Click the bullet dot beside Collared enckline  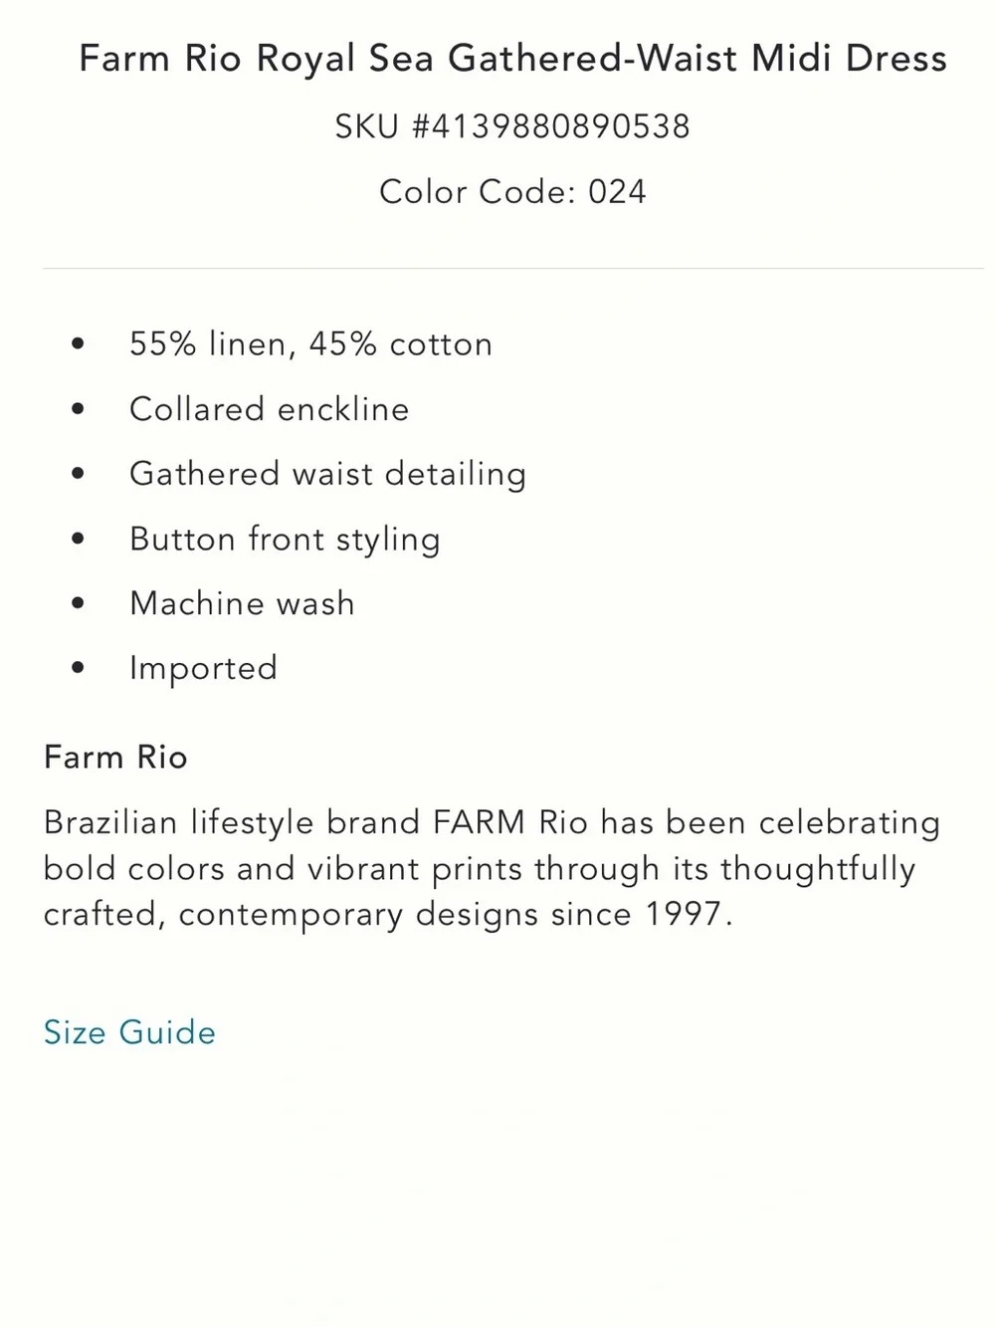[x=79, y=408]
